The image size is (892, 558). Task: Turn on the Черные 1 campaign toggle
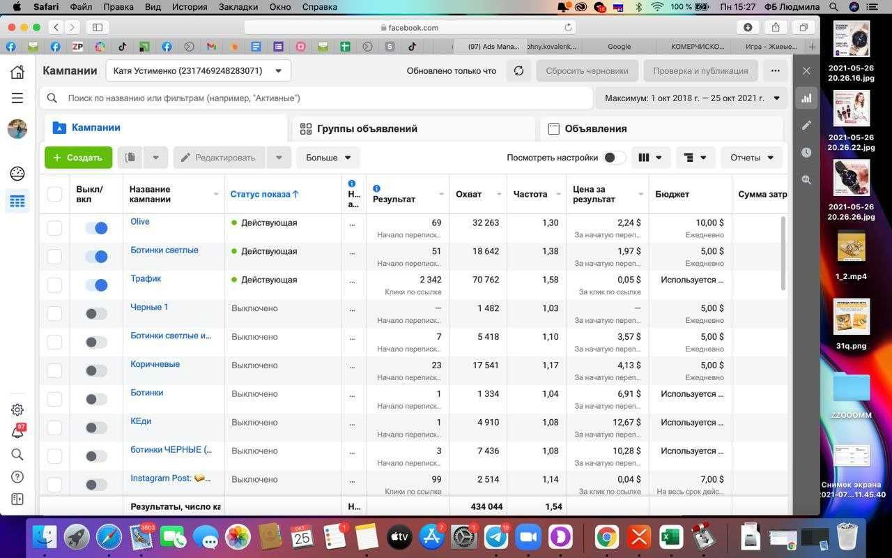[x=96, y=314]
